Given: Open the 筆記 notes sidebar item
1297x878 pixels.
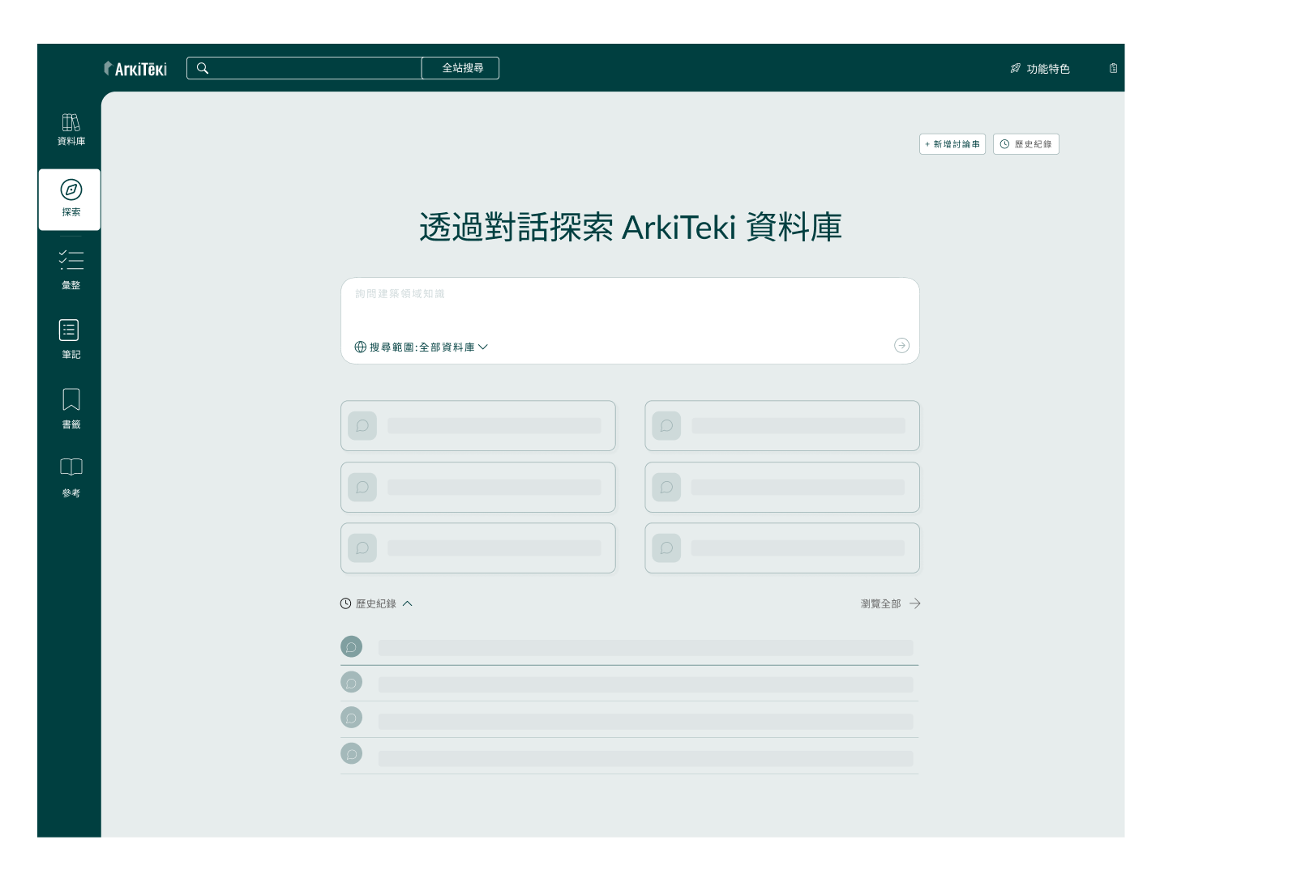Looking at the screenshot, I should pyautogui.click(x=71, y=339).
